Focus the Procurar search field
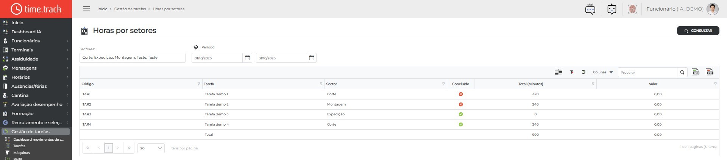The height and width of the screenshot is (160, 727). coord(647,72)
